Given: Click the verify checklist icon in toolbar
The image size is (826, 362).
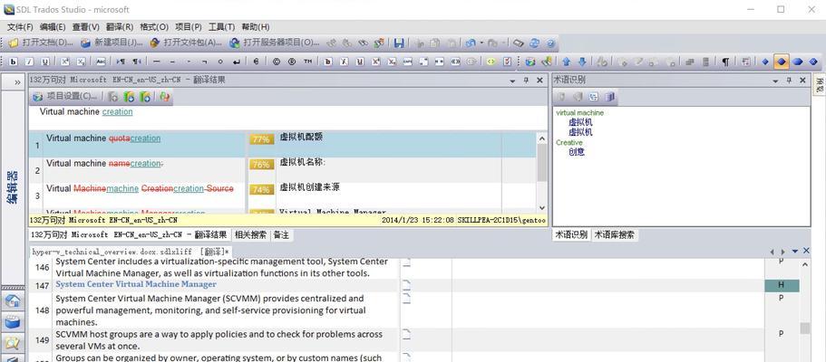Looking at the screenshot, I should pyautogui.click(x=507, y=62).
